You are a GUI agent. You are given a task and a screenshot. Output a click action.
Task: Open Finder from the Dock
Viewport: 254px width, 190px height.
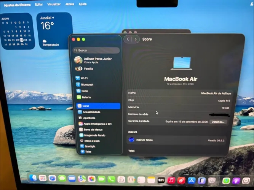click(x=33, y=178)
